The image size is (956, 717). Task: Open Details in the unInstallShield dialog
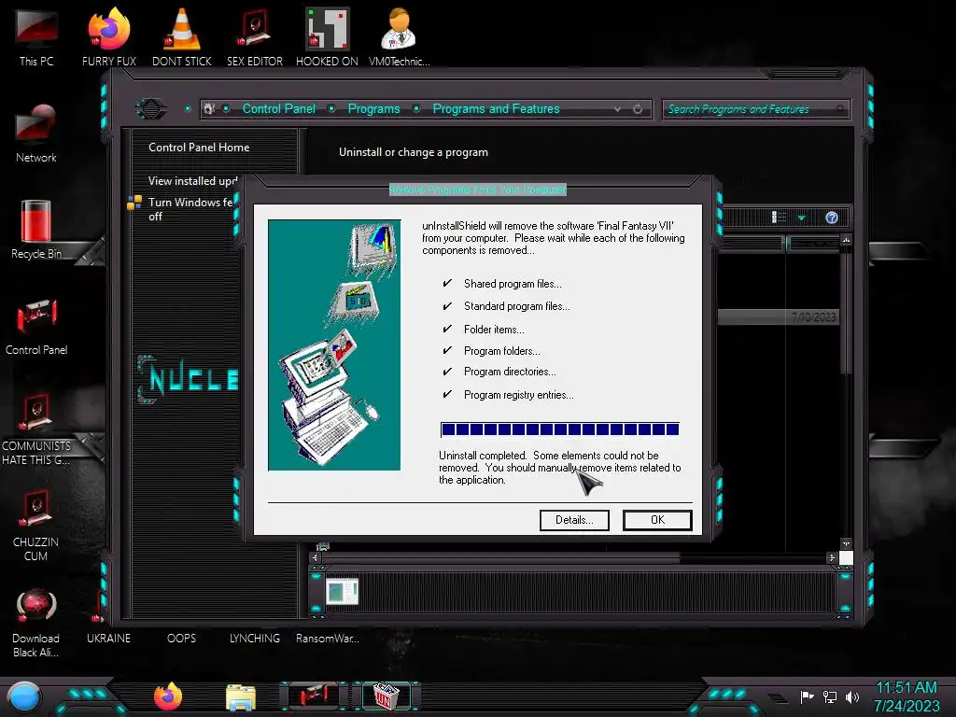(574, 520)
